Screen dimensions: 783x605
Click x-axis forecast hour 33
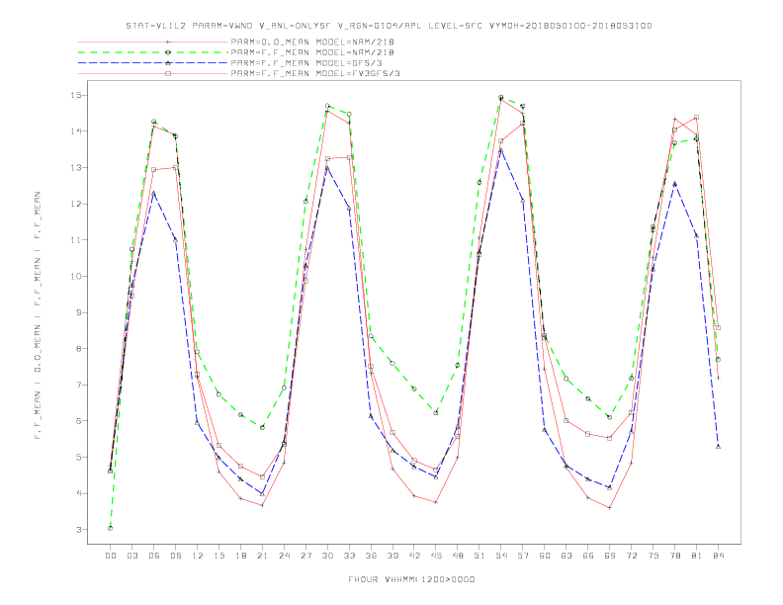[349, 556]
